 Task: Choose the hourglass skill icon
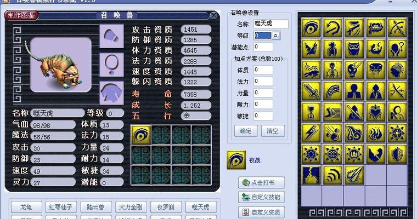click(x=311, y=112)
